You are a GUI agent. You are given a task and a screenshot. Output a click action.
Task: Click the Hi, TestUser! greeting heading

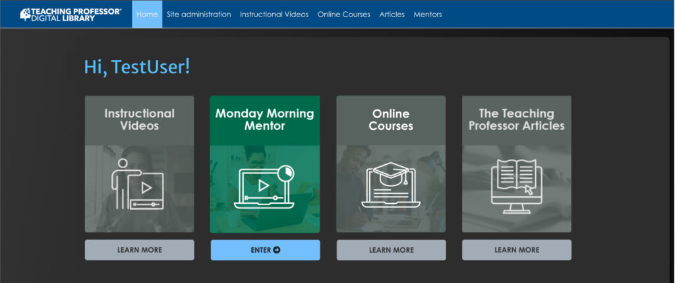tap(137, 67)
